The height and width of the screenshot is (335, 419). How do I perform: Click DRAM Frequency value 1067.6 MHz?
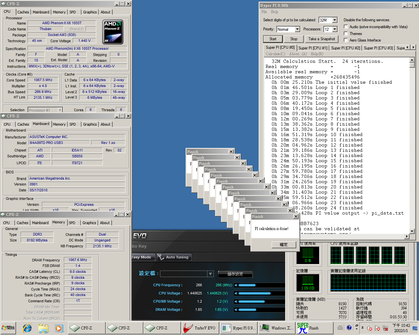[x=78, y=260]
